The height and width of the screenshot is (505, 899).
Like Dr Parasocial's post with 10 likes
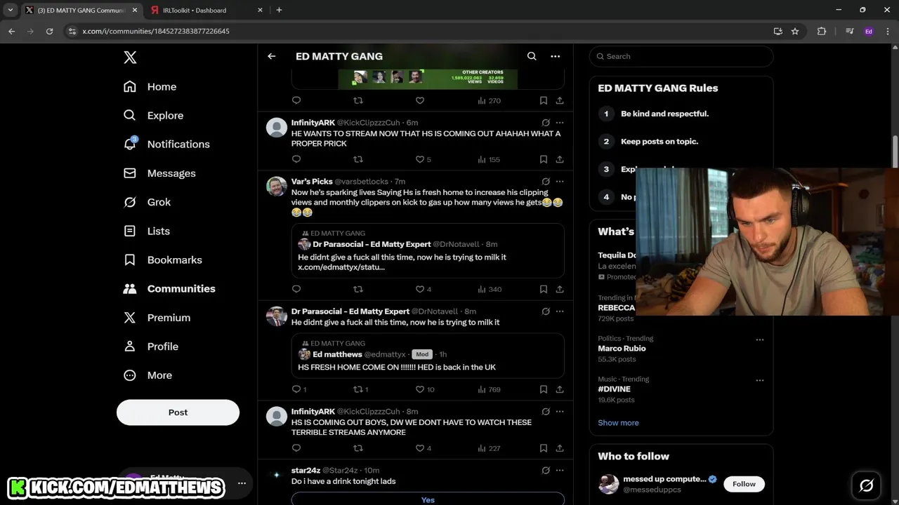[424, 389]
